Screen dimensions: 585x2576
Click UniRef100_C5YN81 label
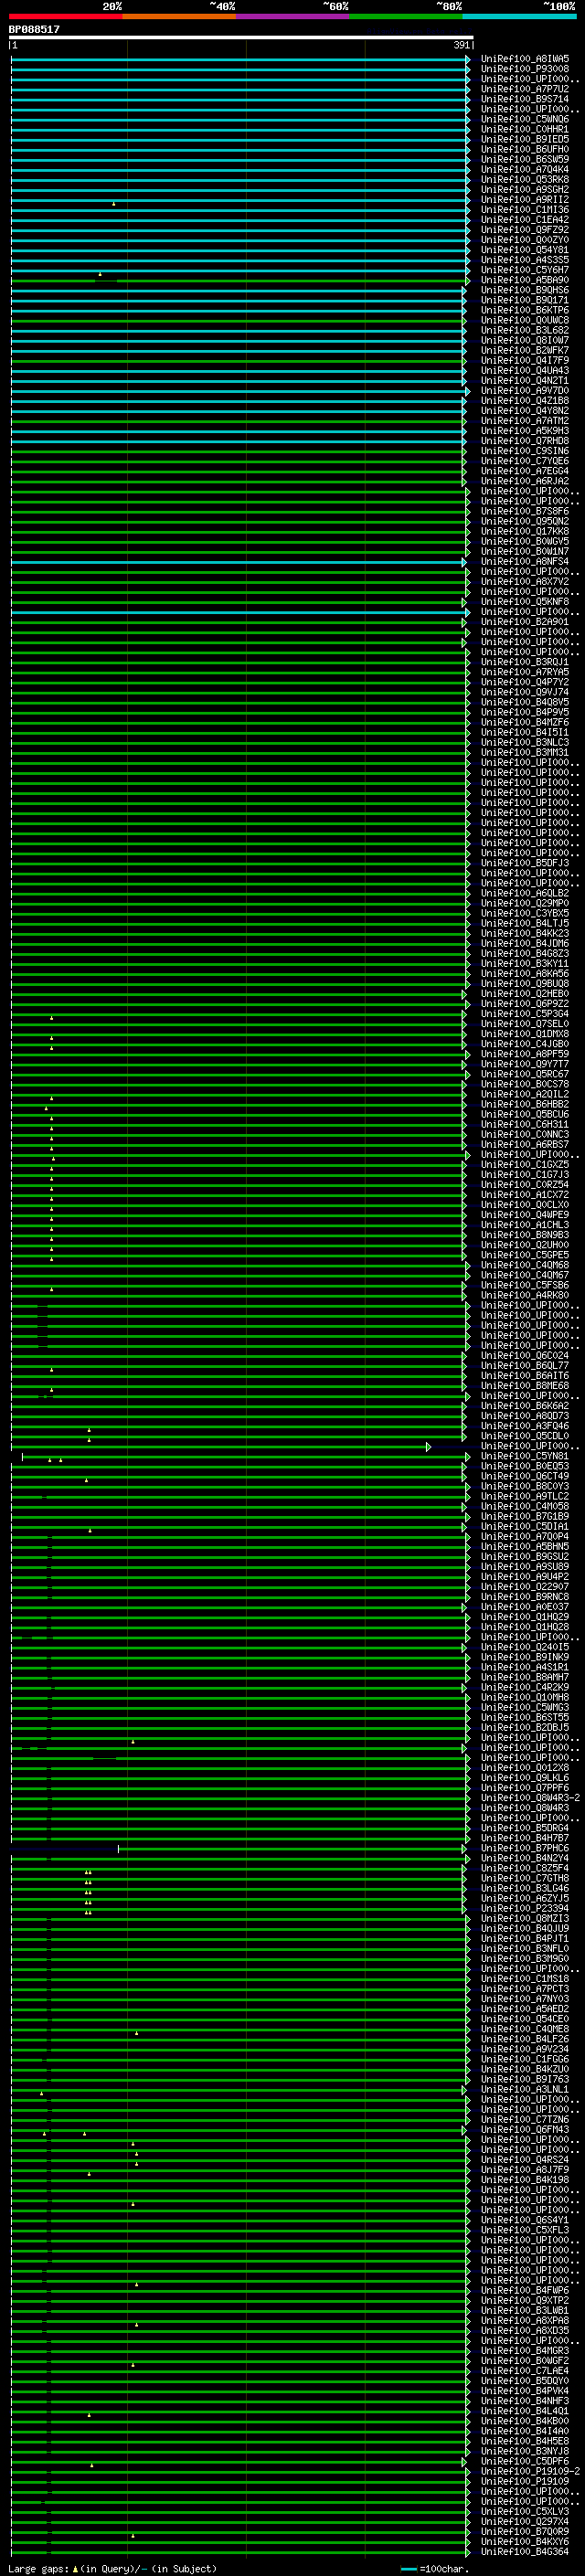[525, 1456]
